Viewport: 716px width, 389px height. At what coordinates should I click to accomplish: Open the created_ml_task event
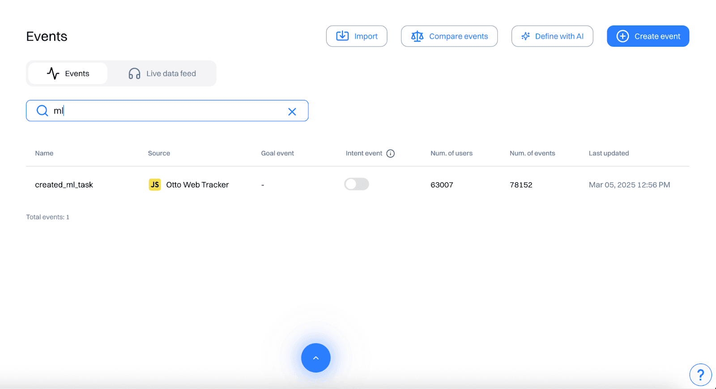click(x=64, y=185)
